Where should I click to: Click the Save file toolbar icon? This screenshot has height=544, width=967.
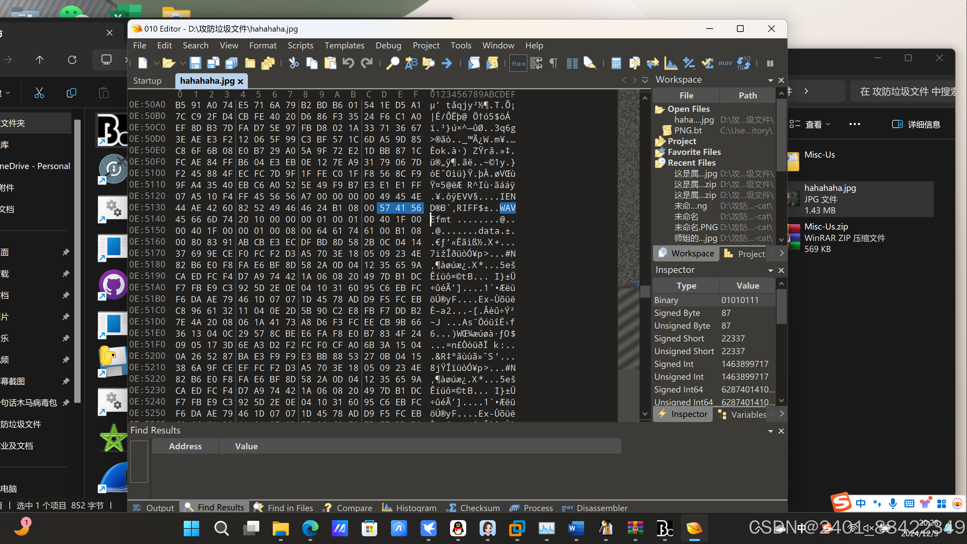pos(195,63)
